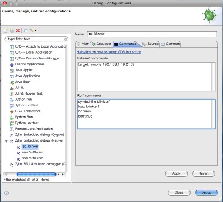
Task: Switch to the Commands tab
Action: (x=126, y=44)
